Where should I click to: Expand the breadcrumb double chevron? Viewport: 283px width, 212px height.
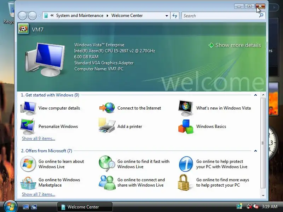pos(52,16)
